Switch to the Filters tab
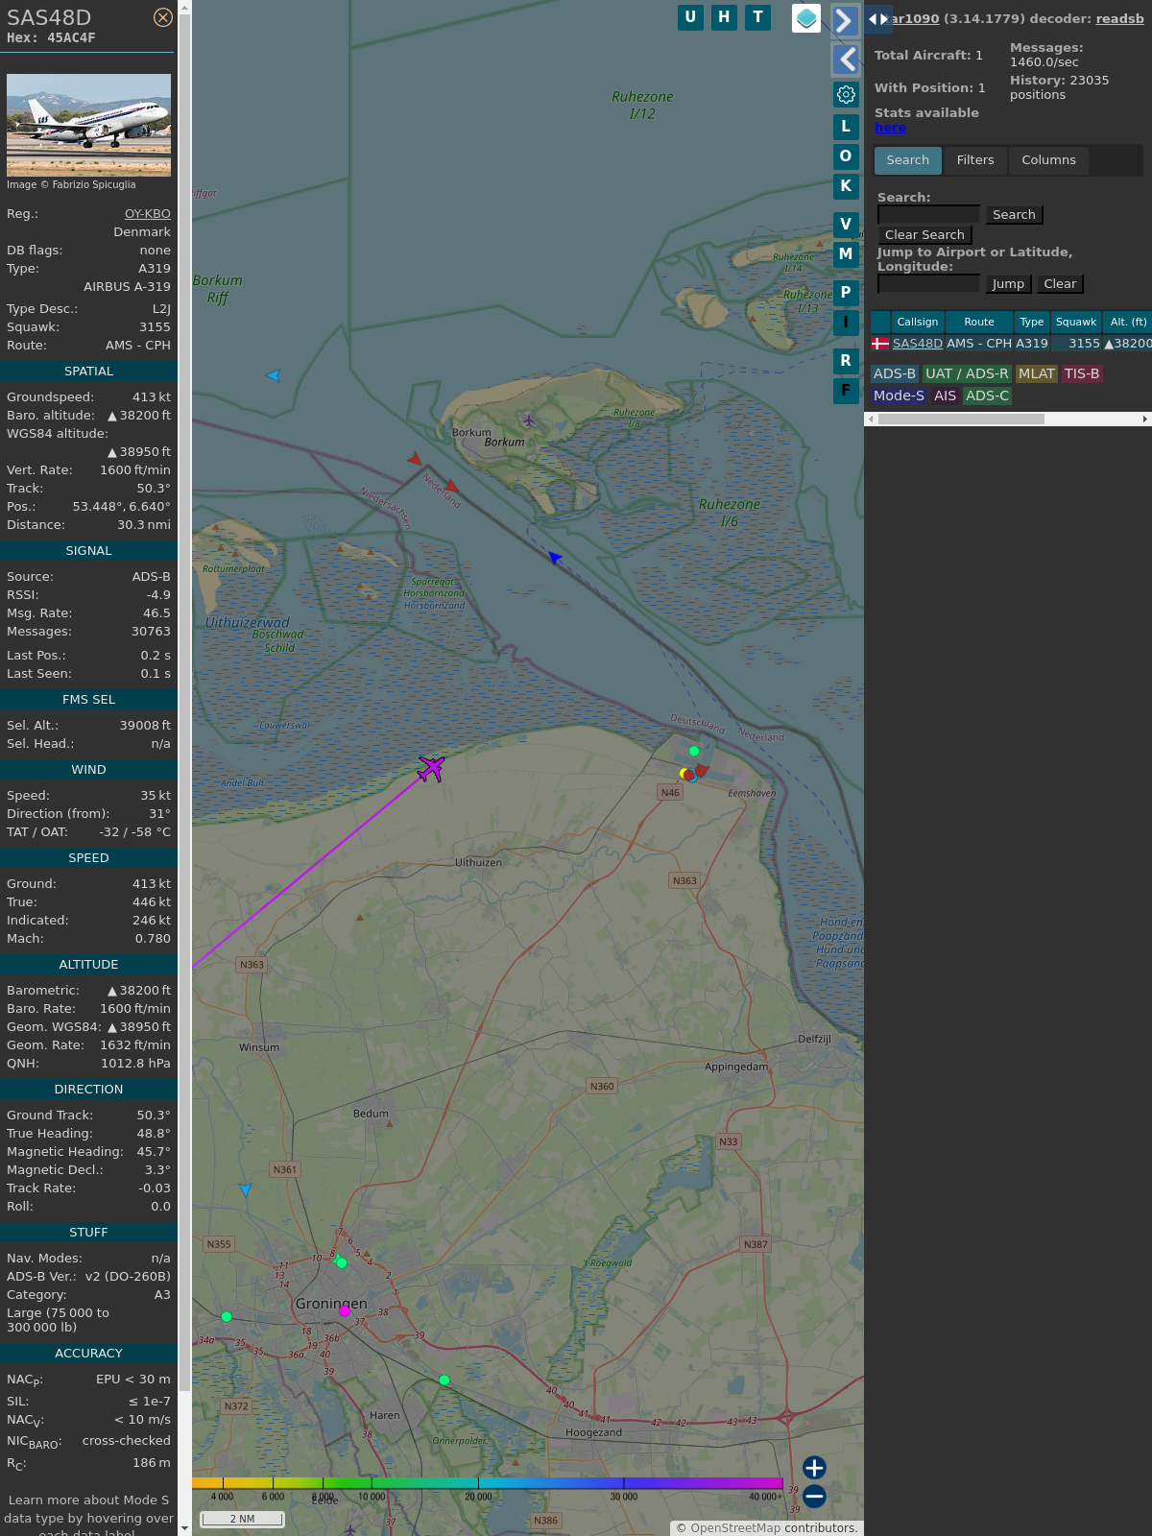This screenshot has height=1536, width=1152. tap(975, 160)
